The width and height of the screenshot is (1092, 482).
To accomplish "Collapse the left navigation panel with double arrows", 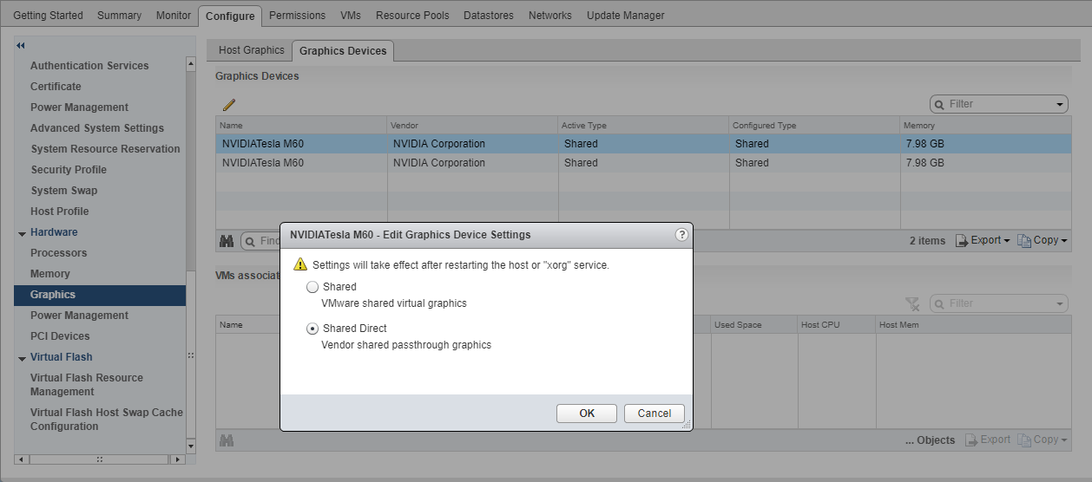I will [21, 45].
